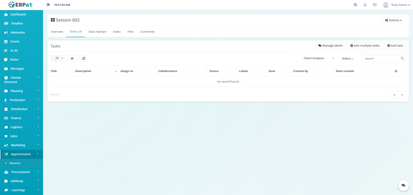
Task: Select Tasks List tab
Action: coord(75,31)
